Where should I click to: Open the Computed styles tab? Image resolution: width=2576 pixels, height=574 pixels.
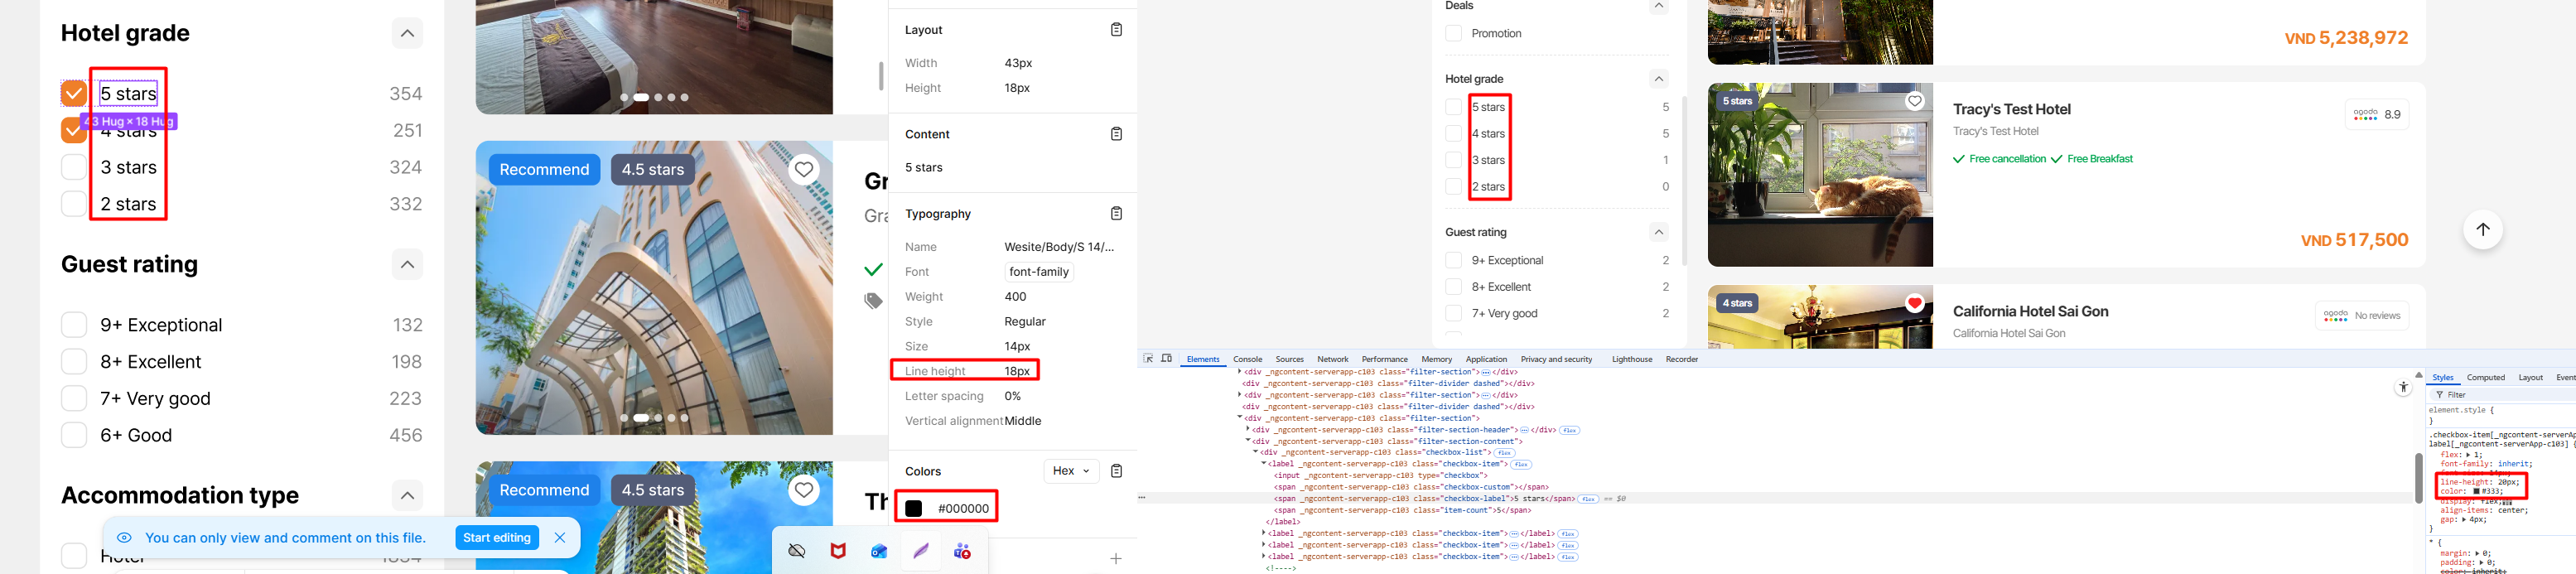[x=2485, y=378]
